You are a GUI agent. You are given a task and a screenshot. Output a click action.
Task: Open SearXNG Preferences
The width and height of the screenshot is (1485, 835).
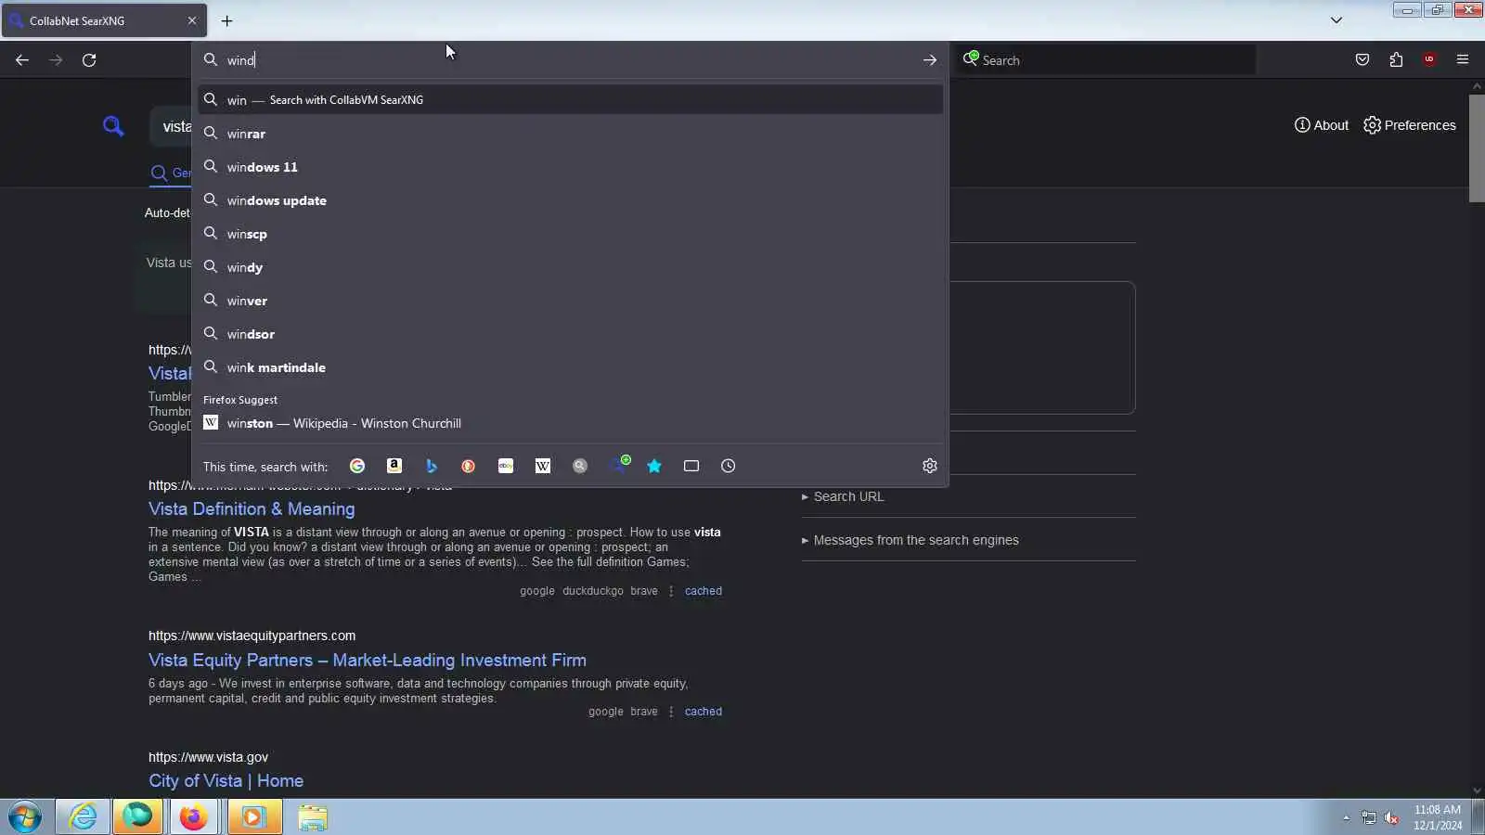coord(1410,125)
